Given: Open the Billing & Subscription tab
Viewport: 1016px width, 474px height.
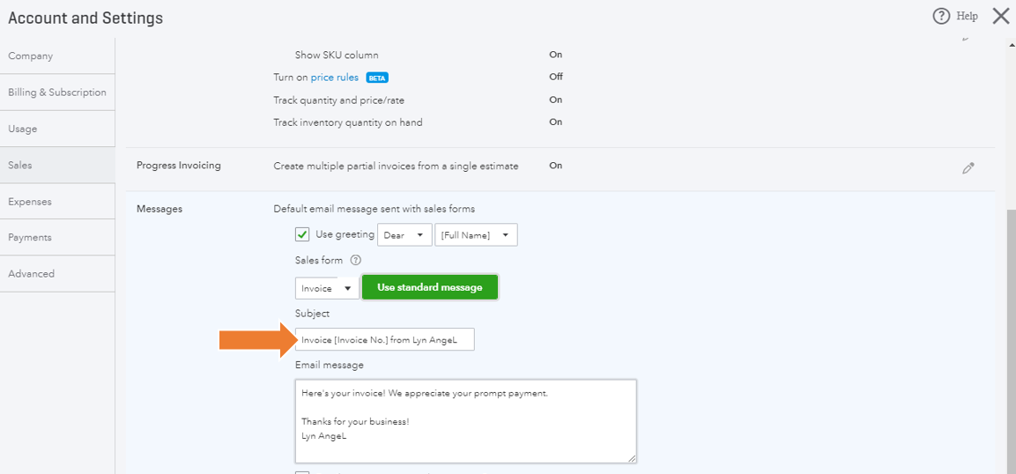Looking at the screenshot, I should 57,93.
